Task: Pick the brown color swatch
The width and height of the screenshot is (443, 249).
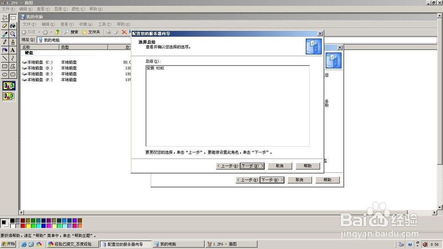Action: (80, 221)
